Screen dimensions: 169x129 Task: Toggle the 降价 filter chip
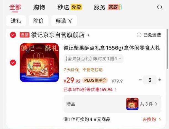click(38, 21)
